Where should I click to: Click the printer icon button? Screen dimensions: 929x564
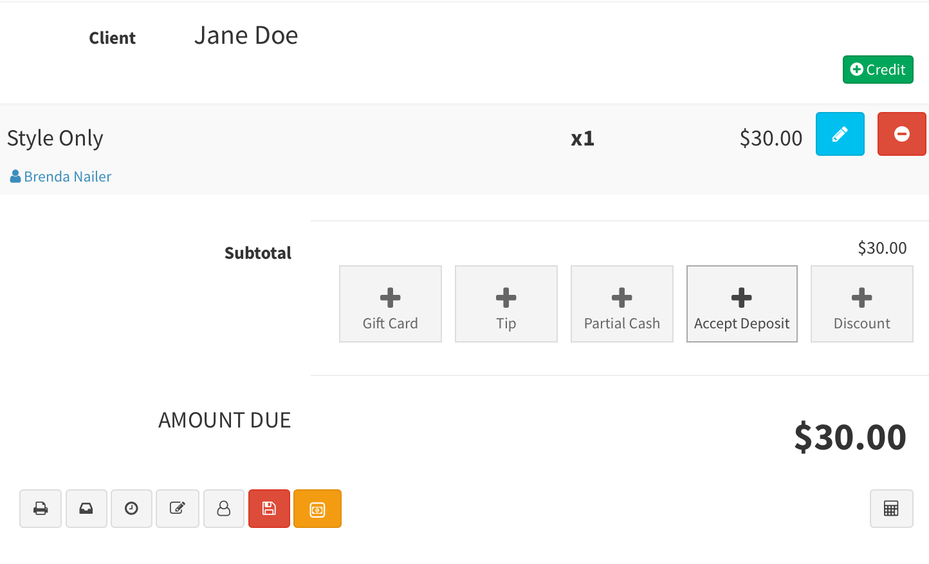tap(41, 509)
